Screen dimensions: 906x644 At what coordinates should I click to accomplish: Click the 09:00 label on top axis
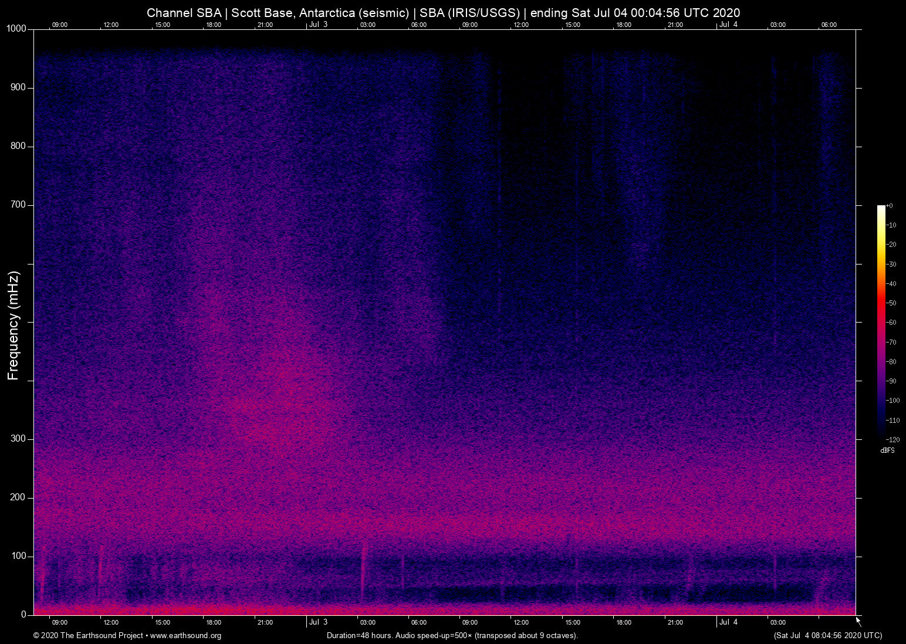point(59,25)
